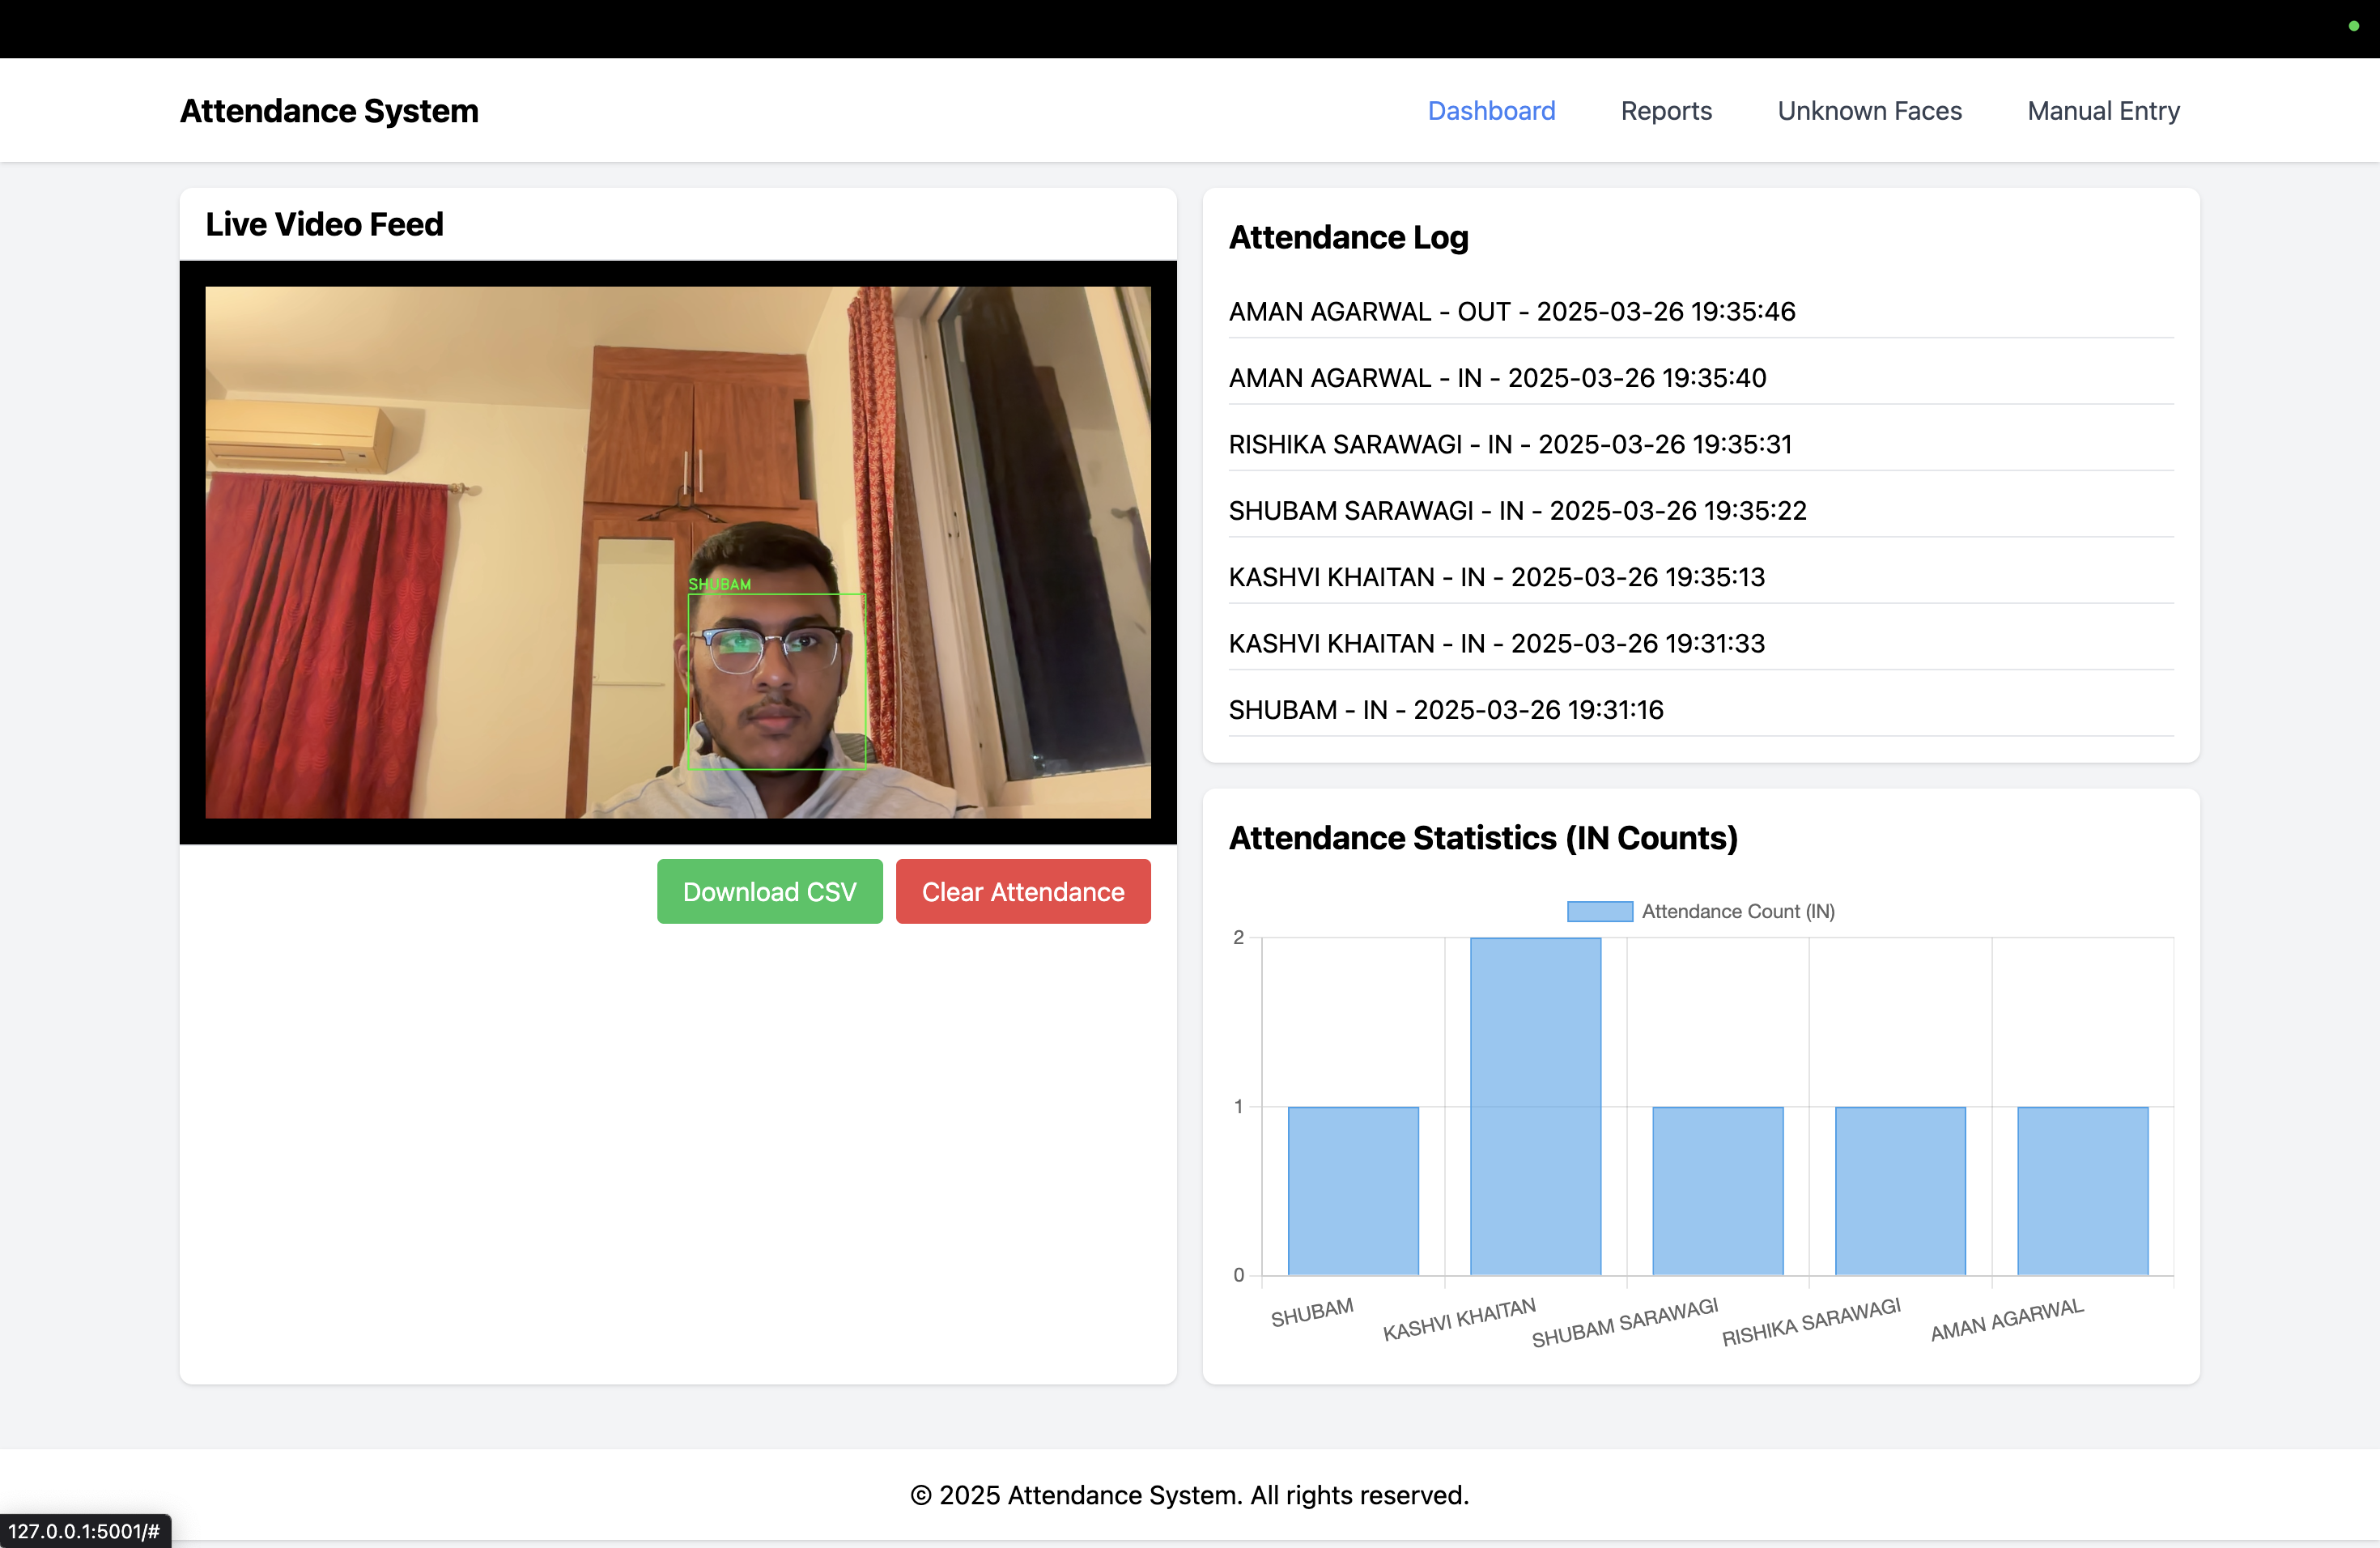Image resolution: width=2380 pixels, height=1548 pixels.
Task: Select the KASHVI KHAITAN 19:35:13 entry
Action: tap(1497, 576)
